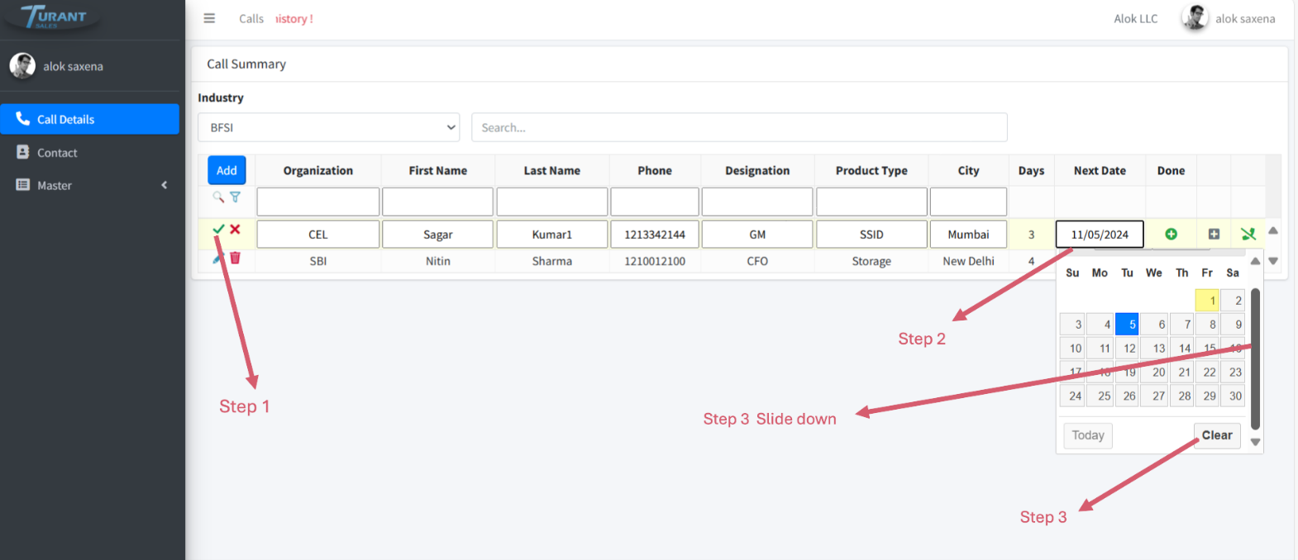Click the Search text box
The height and width of the screenshot is (560, 1298).
pyautogui.click(x=739, y=127)
